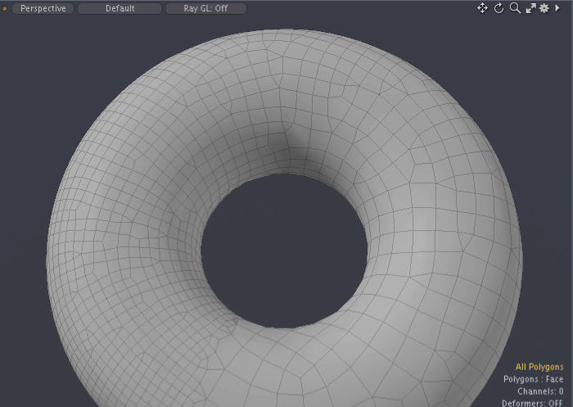Click the Deformers: OFF status text
This screenshot has height=407, width=573.
(532, 403)
